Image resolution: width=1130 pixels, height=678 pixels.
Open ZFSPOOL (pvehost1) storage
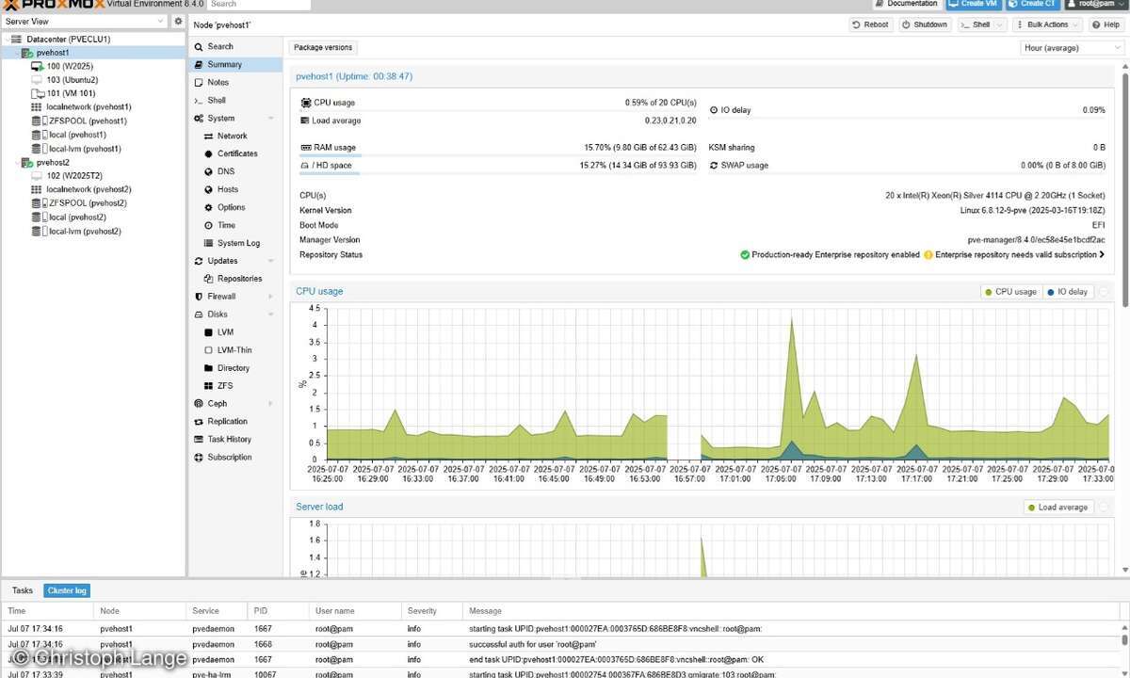click(x=88, y=121)
